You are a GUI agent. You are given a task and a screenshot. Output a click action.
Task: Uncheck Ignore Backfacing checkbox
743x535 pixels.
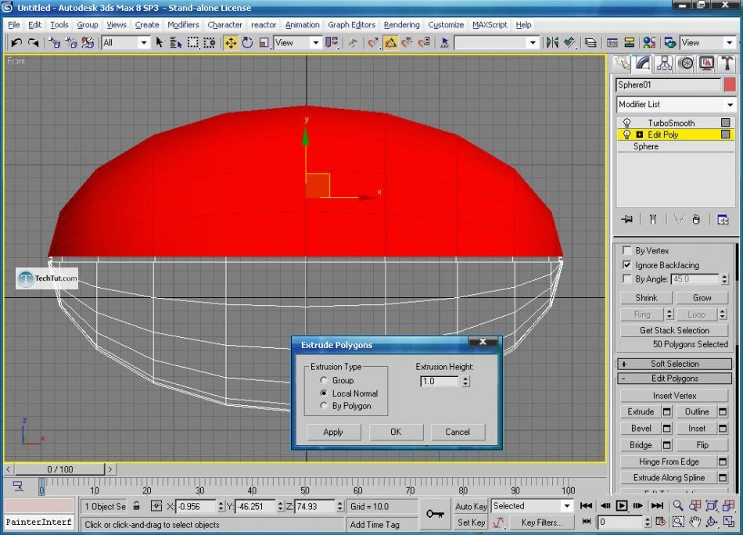[627, 265]
